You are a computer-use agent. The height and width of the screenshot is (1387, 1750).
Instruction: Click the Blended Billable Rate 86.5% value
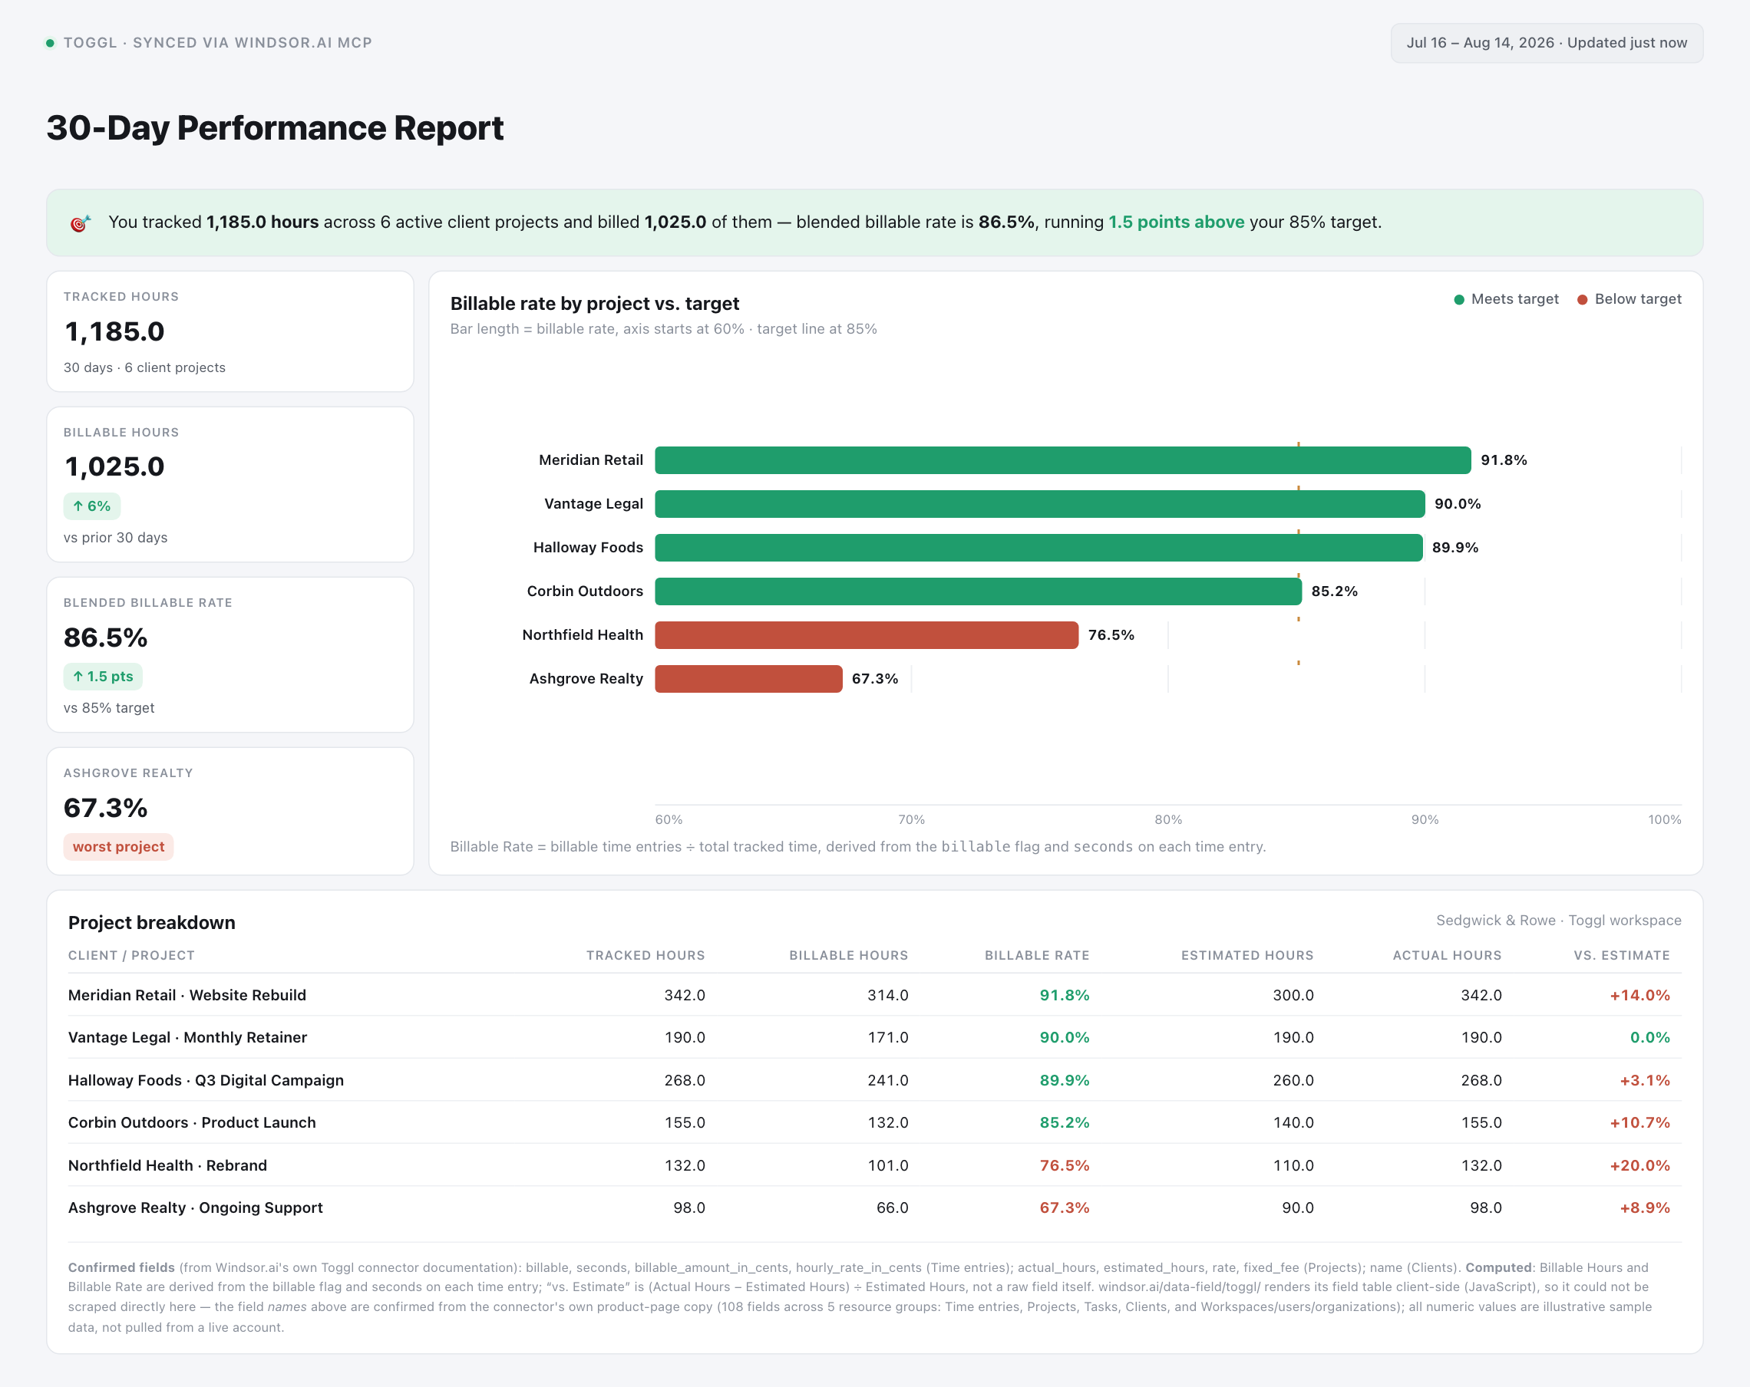coord(105,637)
